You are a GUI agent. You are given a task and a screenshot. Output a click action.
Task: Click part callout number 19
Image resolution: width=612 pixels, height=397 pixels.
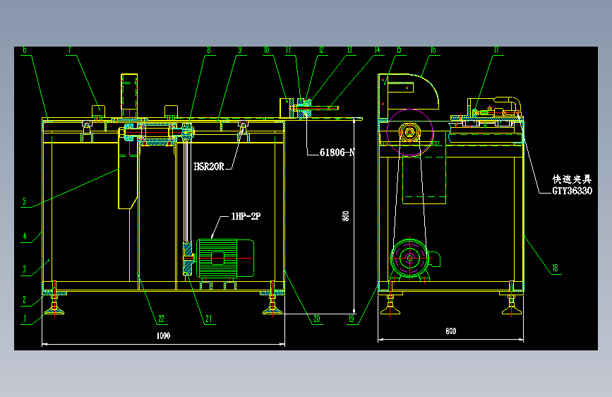coord(351,319)
